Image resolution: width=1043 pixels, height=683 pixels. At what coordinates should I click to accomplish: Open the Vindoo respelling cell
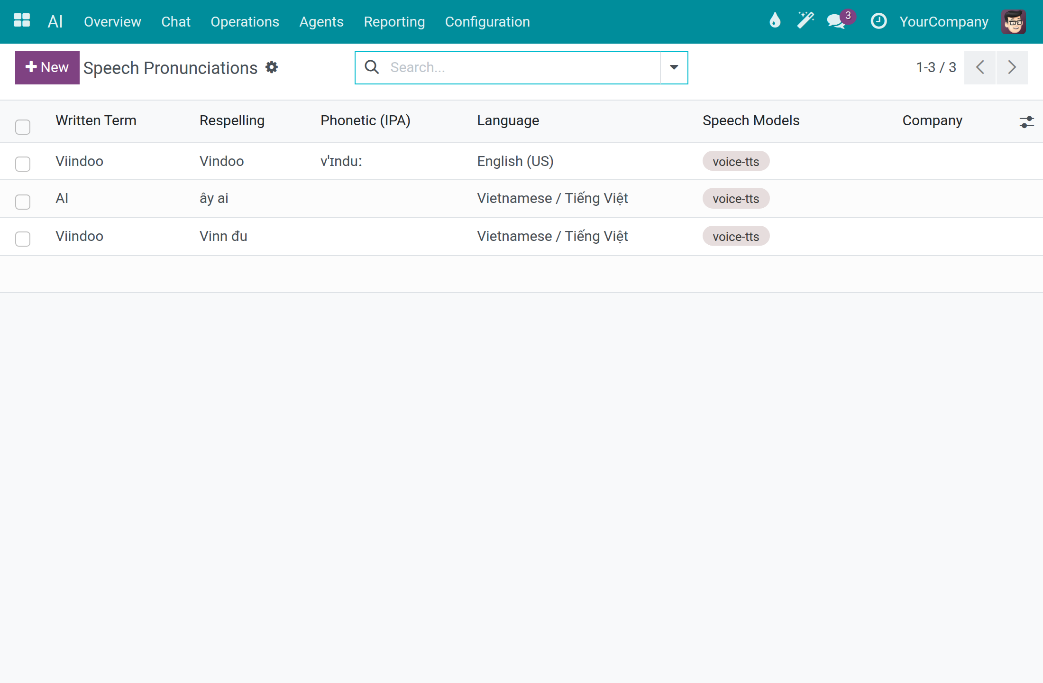click(x=221, y=161)
